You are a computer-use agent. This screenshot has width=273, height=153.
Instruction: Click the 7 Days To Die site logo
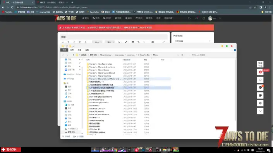pyautogui.click(x=66, y=18)
